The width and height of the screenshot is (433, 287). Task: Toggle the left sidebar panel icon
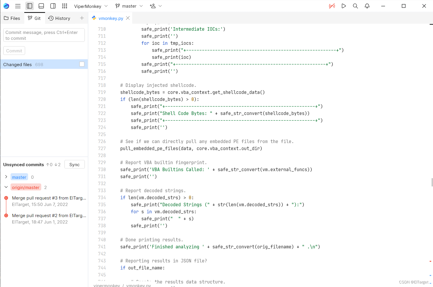click(x=30, y=6)
